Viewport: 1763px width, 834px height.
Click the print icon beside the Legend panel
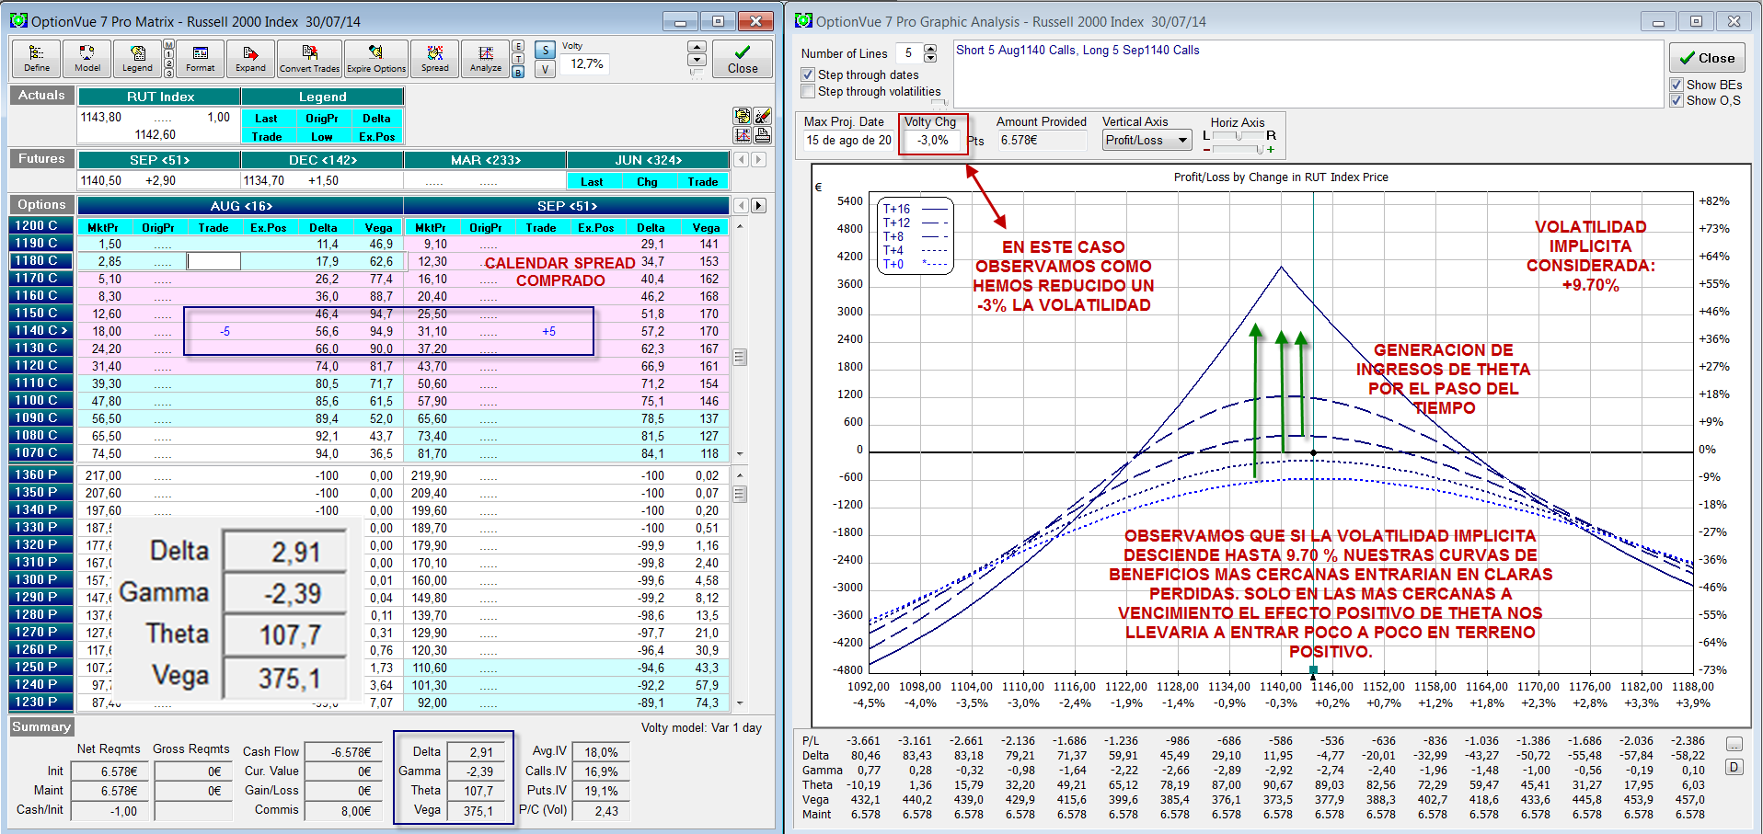(x=763, y=135)
